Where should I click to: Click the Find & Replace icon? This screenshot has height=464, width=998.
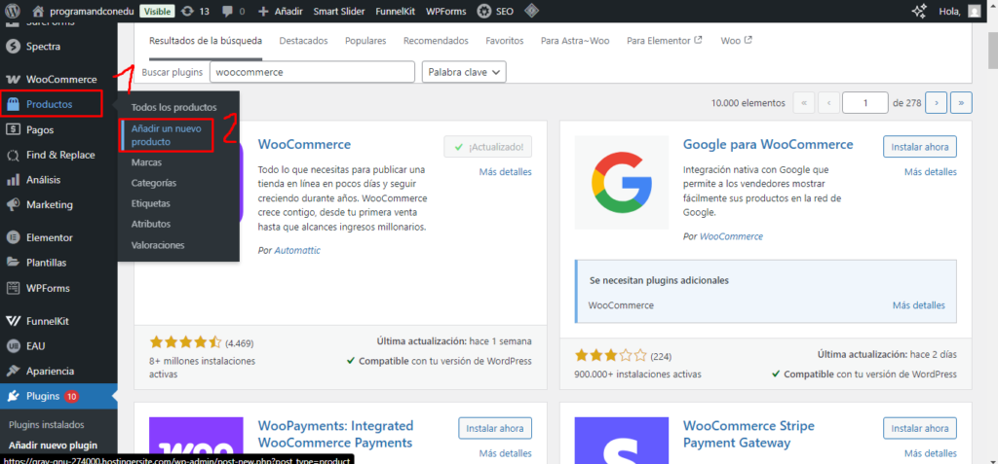[12, 155]
